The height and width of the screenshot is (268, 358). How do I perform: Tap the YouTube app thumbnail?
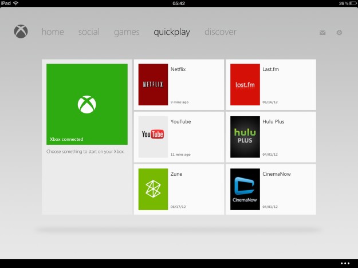tap(153, 137)
